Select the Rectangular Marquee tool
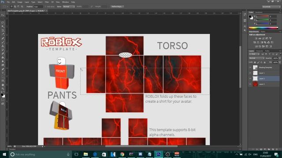This screenshot has height=158, width=282. (3, 19)
